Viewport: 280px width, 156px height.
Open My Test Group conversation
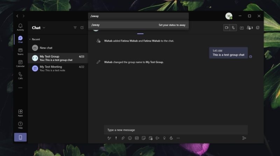[x=58, y=58]
